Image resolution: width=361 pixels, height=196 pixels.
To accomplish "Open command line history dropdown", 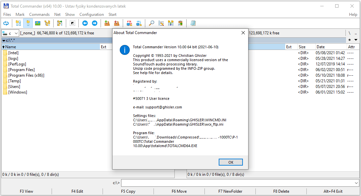I will click(356, 183).
